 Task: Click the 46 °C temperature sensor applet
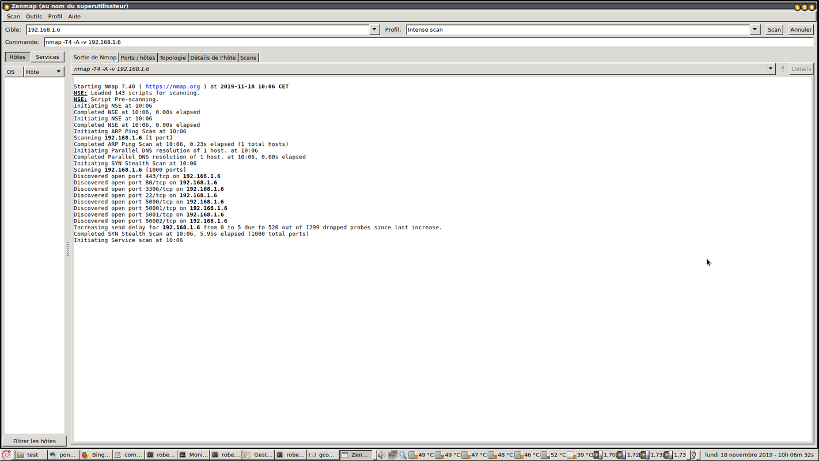pyautogui.click(x=527, y=455)
